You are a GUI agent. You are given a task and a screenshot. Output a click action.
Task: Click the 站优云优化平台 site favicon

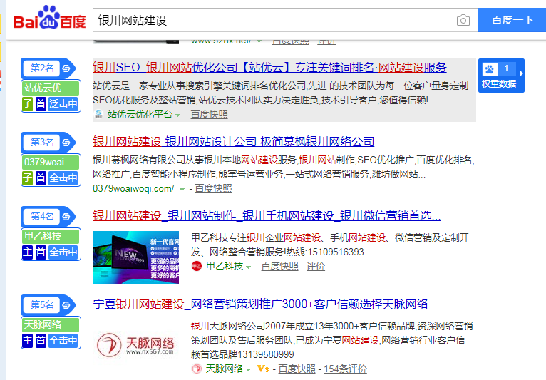click(98, 114)
